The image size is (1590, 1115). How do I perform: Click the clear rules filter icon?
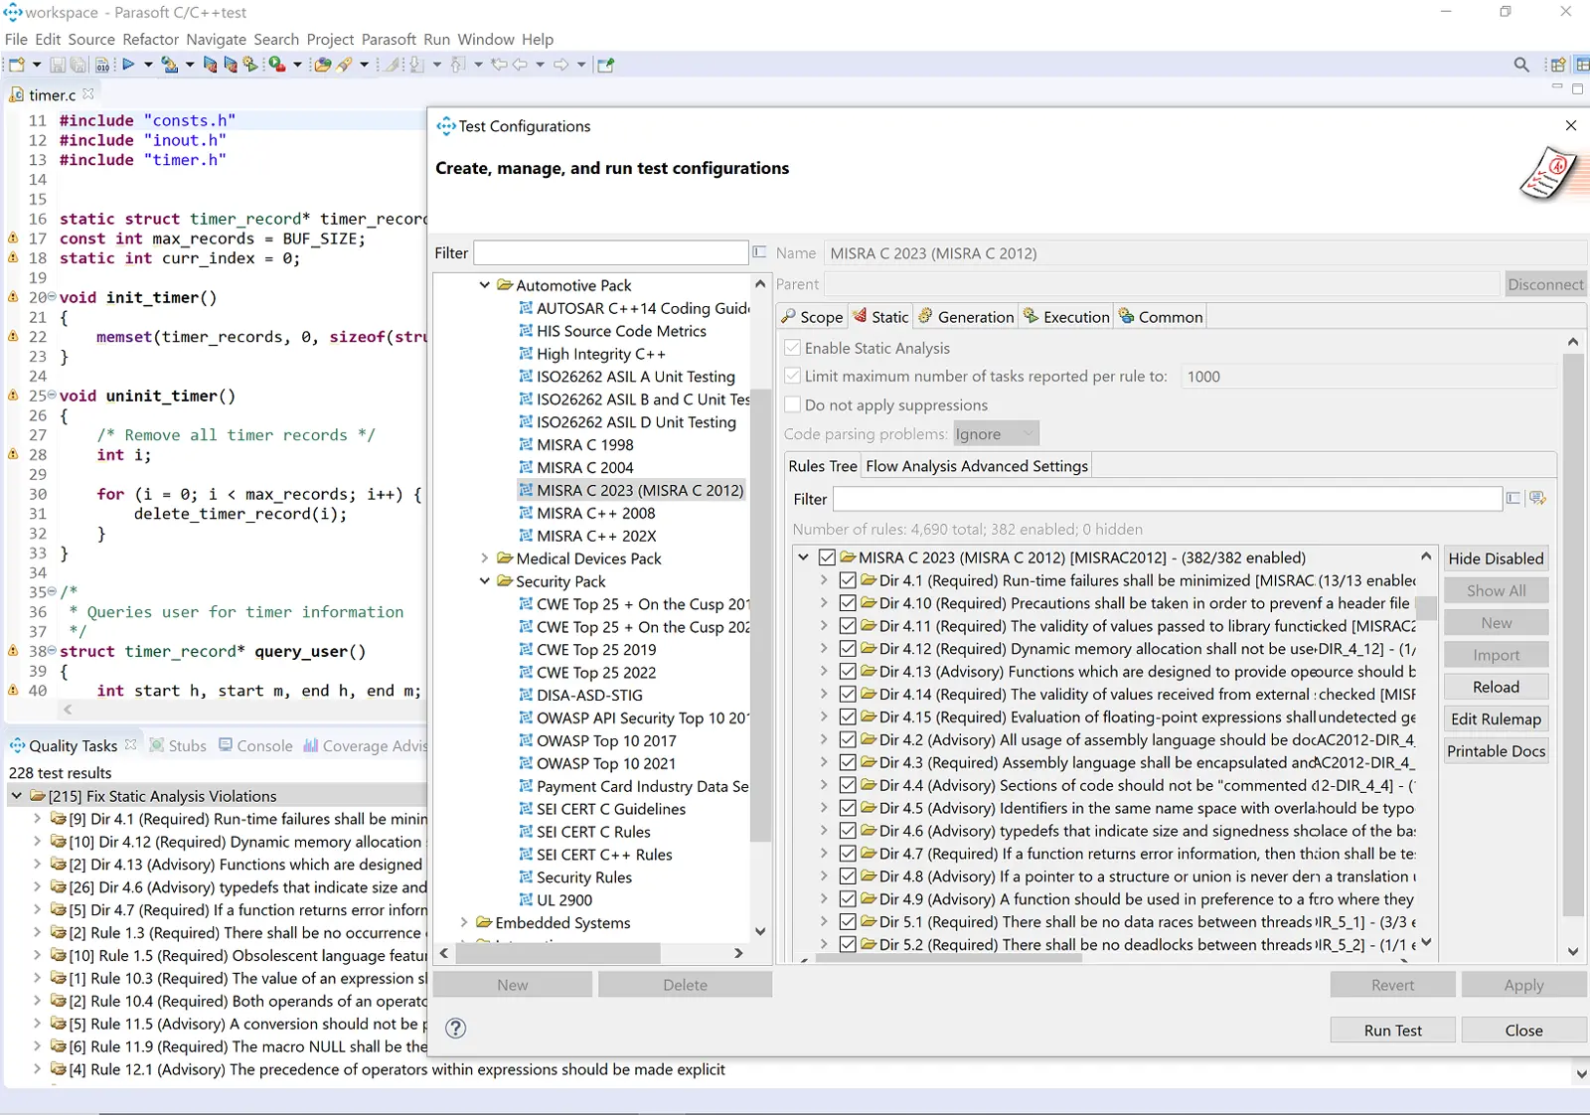[1512, 499]
